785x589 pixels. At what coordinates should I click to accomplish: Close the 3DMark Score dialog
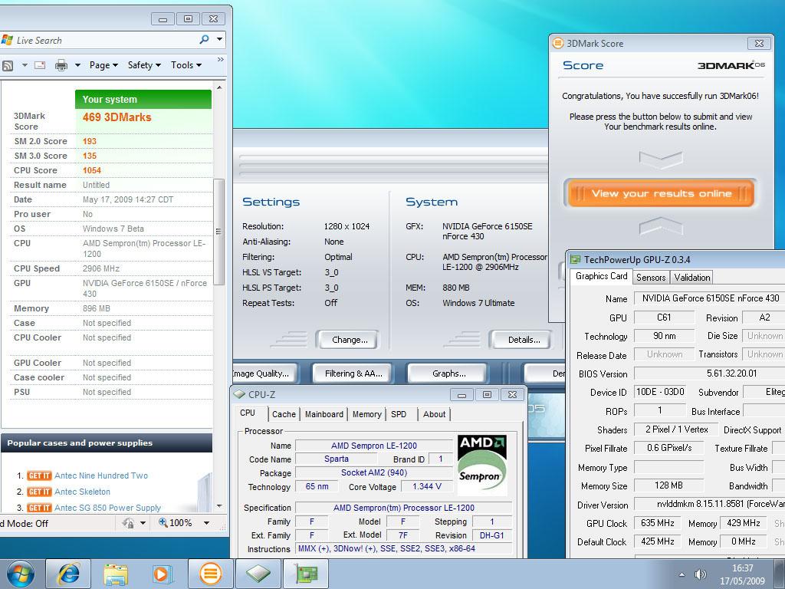pyautogui.click(x=759, y=43)
